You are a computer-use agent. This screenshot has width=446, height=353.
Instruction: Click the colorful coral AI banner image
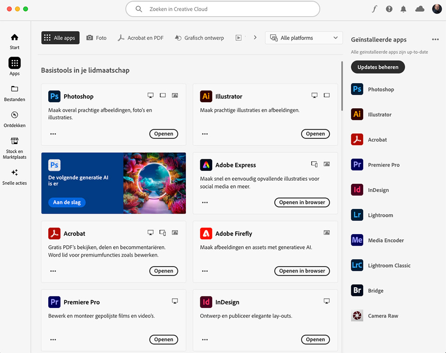click(154, 183)
